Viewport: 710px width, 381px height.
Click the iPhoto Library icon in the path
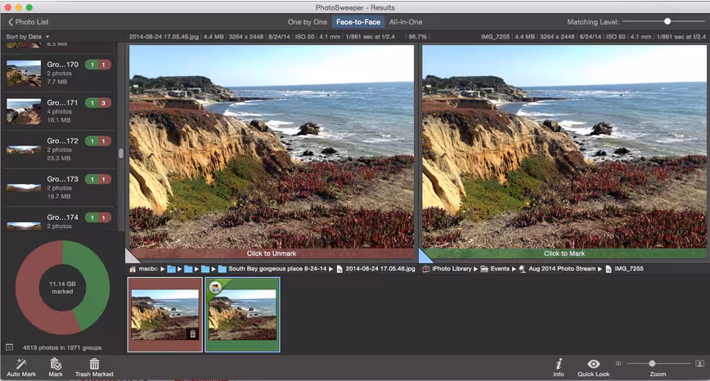tap(425, 269)
